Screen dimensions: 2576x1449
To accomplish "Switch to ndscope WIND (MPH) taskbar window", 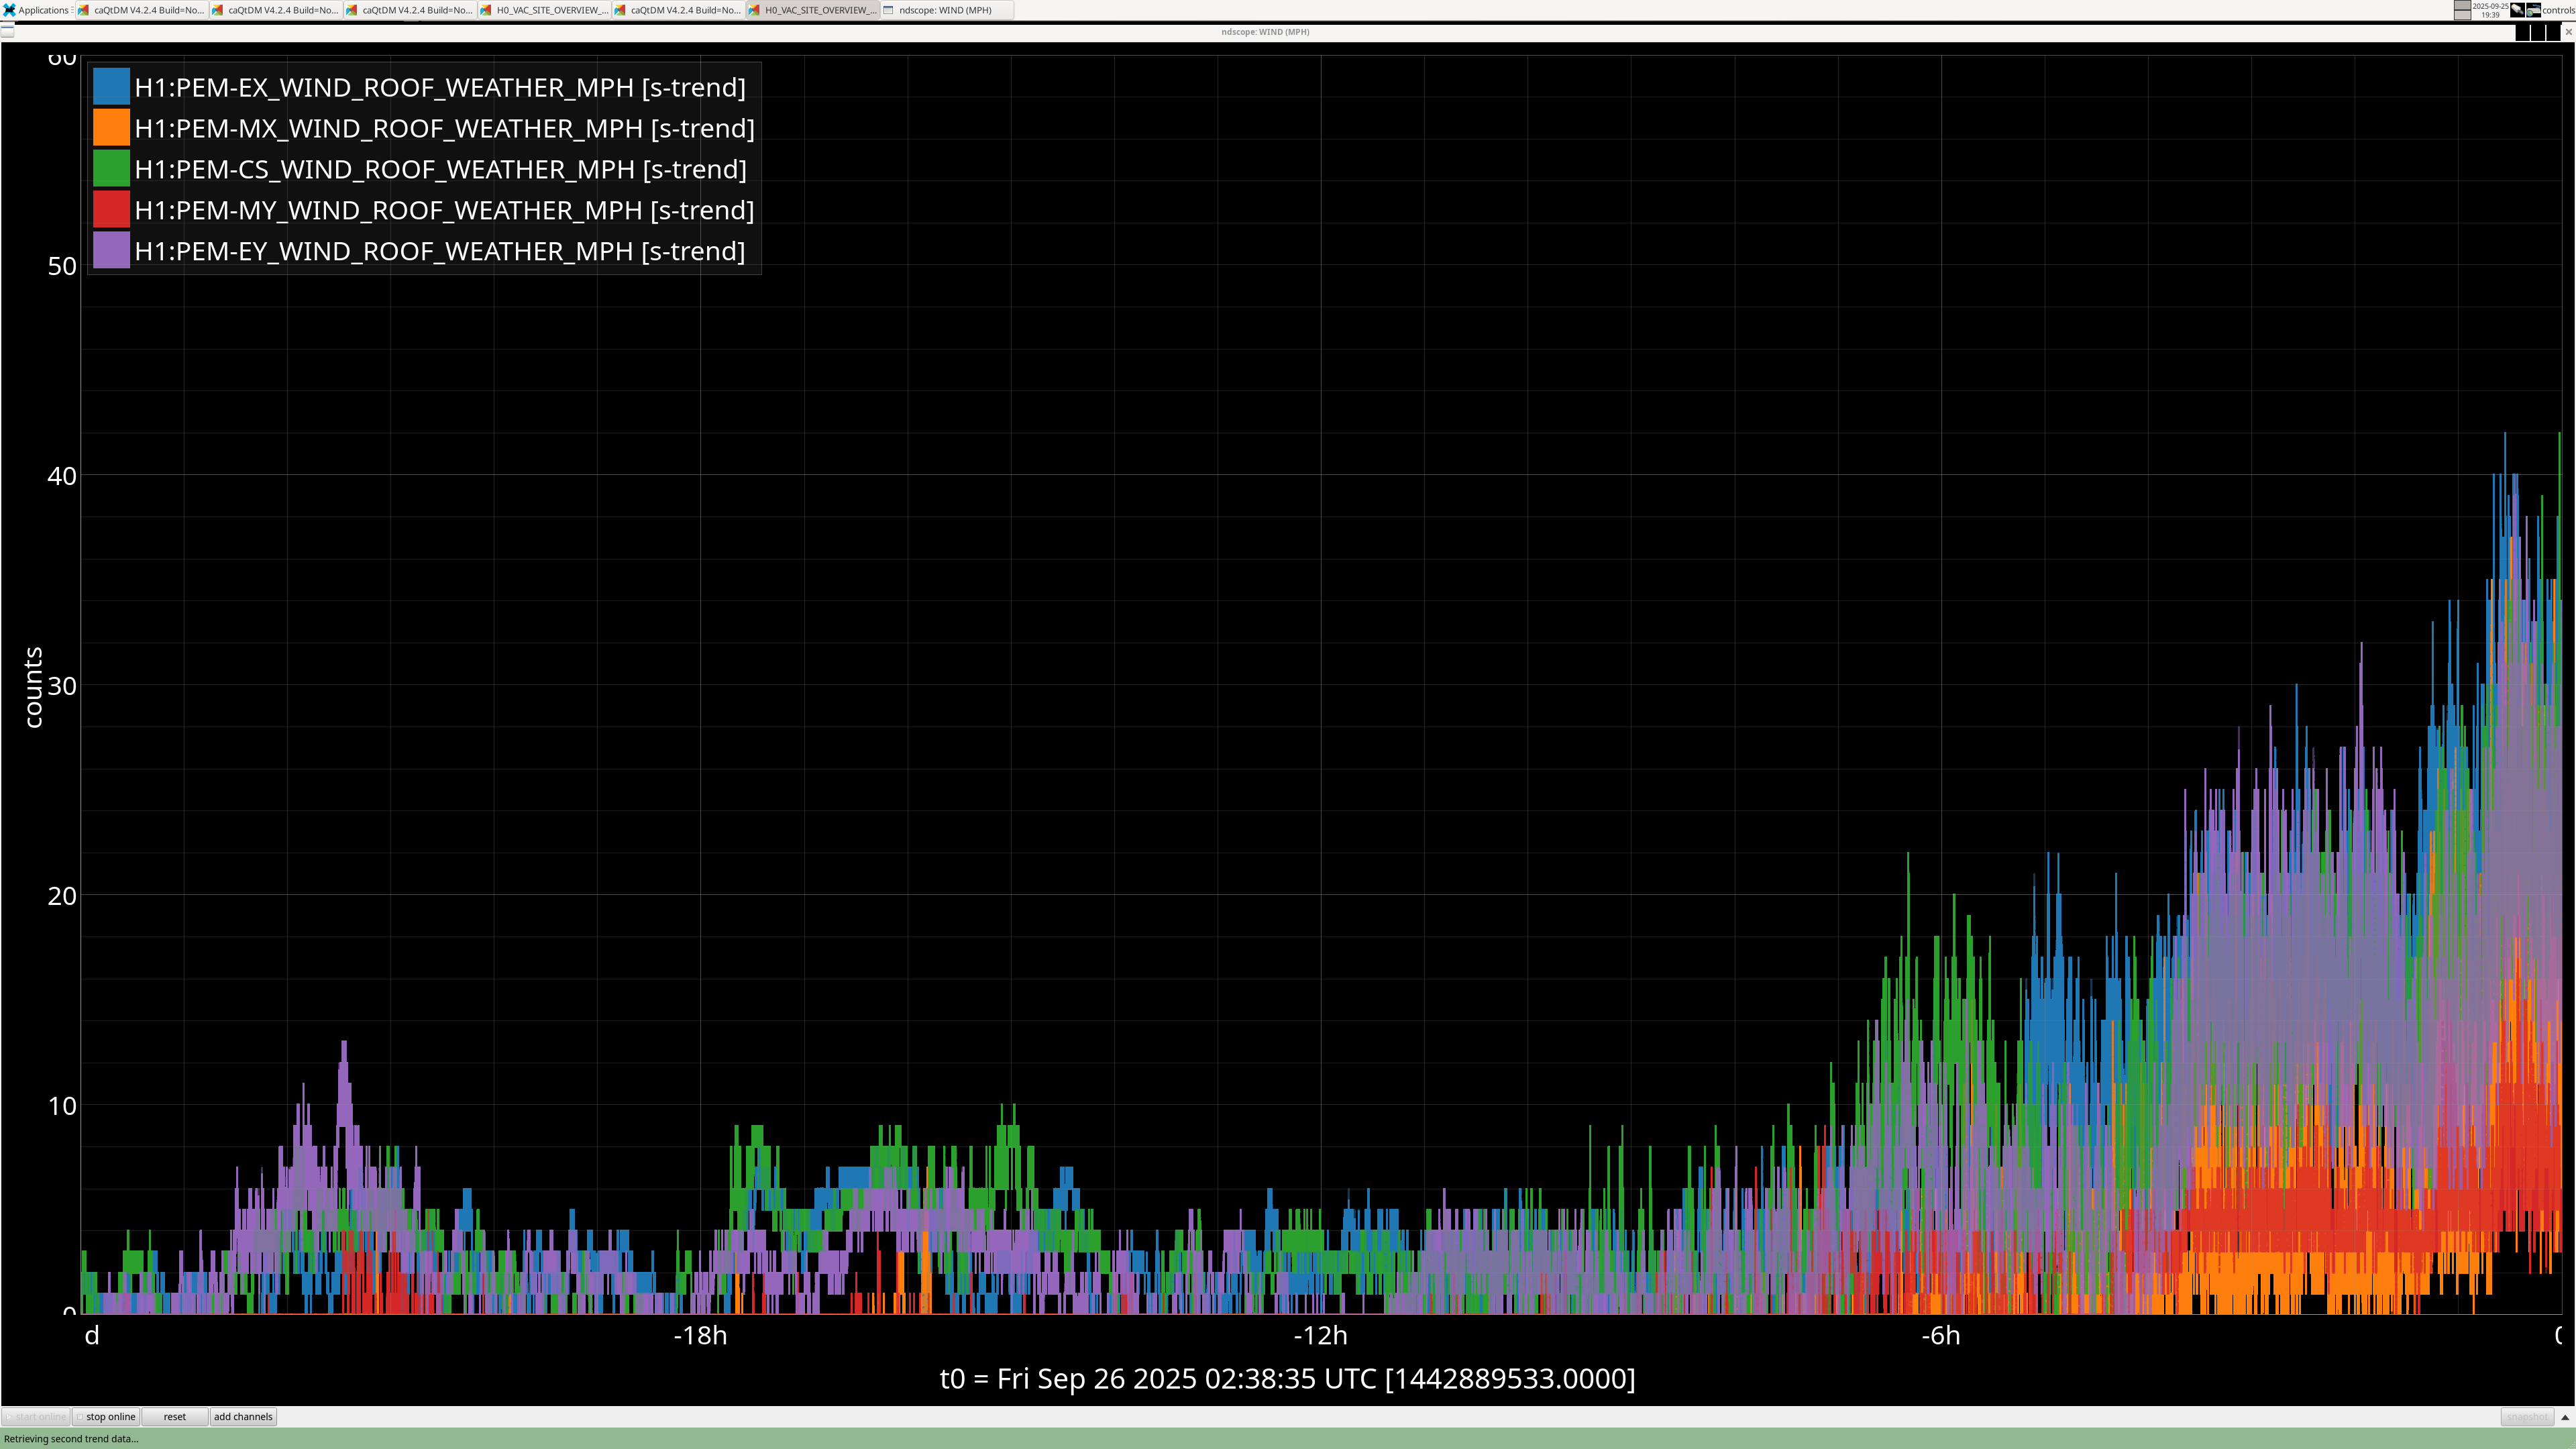I will pyautogui.click(x=945, y=10).
